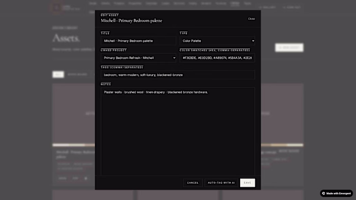This screenshot has width=356, height=200.
Task: Close the Edit Asset dialog via Close
Action: click(251, 19)
